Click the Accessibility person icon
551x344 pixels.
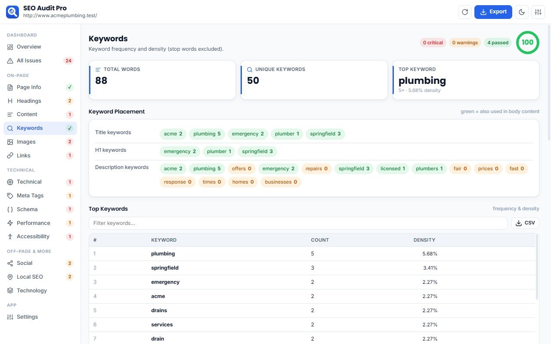click(10, 236)
